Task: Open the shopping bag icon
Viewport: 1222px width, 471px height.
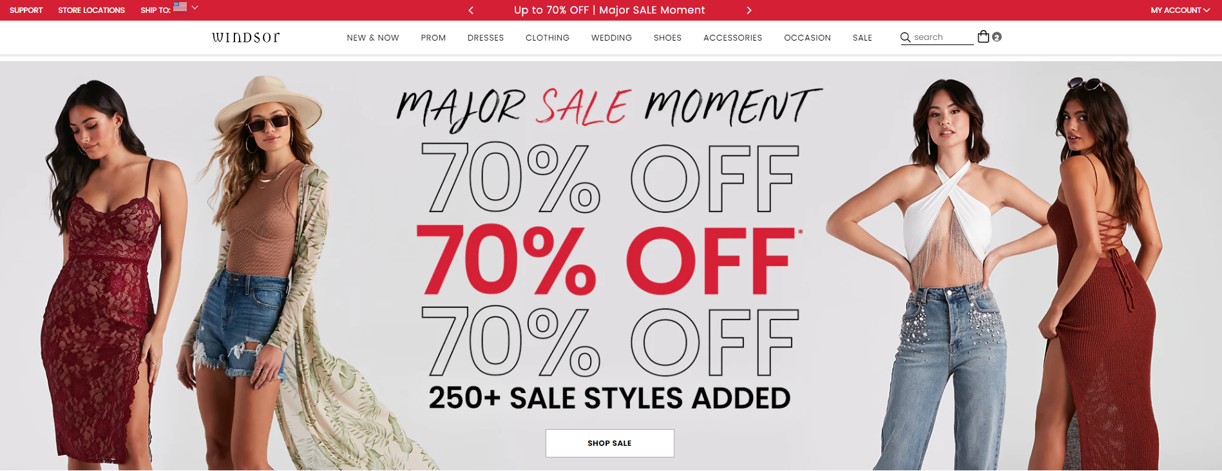Action: click(x=983, y=37)
